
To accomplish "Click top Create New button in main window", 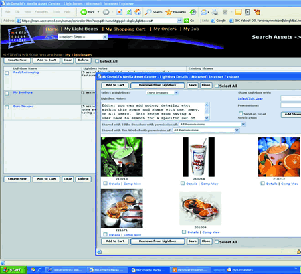I will [x=17, y=60].
